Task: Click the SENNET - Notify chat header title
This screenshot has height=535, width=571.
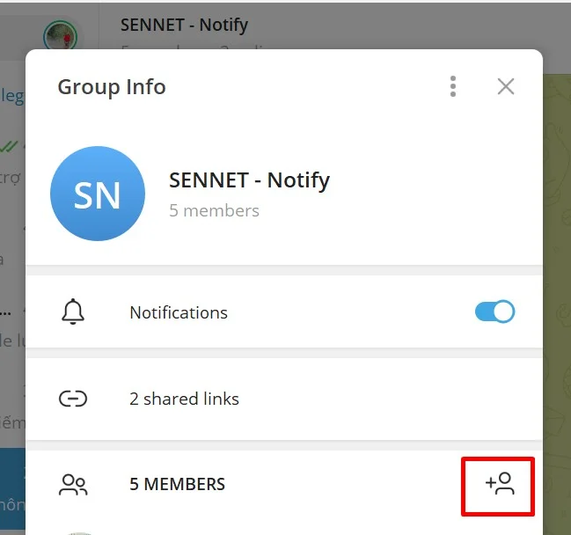Action: (184, 25)
